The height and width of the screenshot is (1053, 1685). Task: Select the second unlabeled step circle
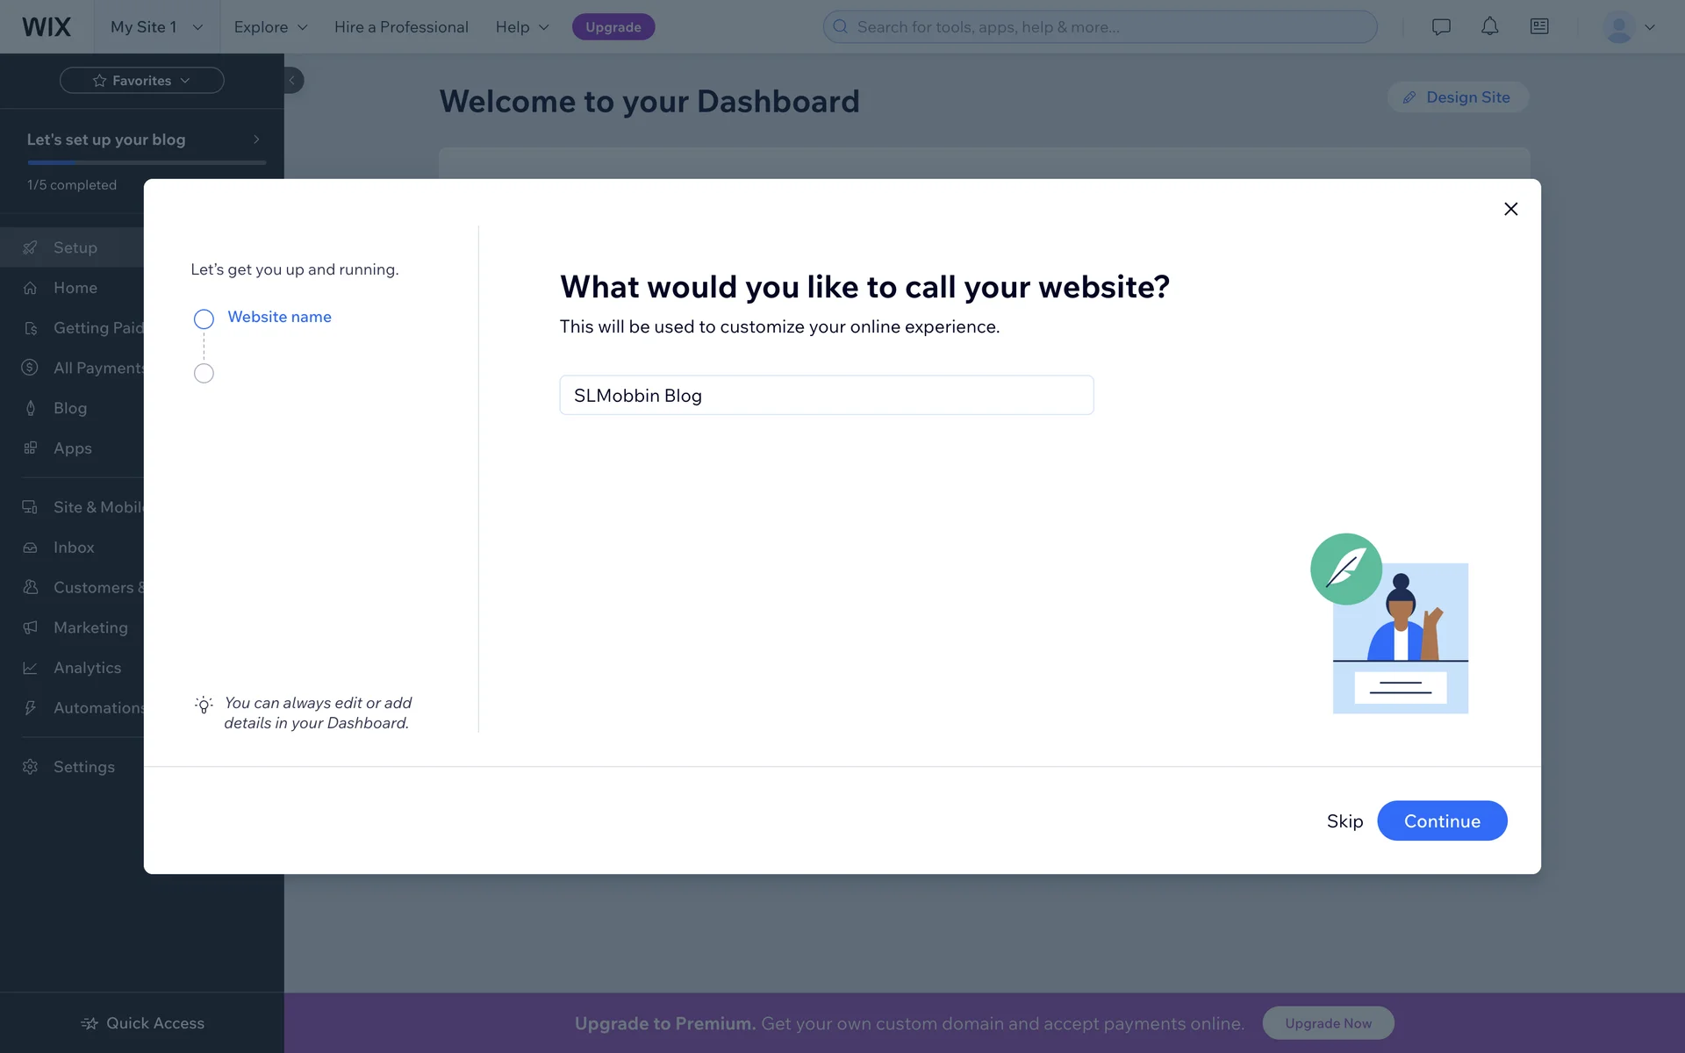coord(204,374)
